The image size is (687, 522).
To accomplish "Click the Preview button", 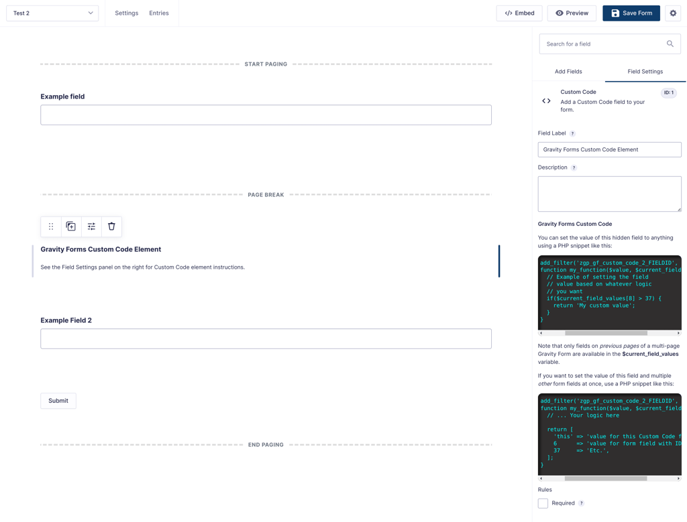I will [572, 13].
